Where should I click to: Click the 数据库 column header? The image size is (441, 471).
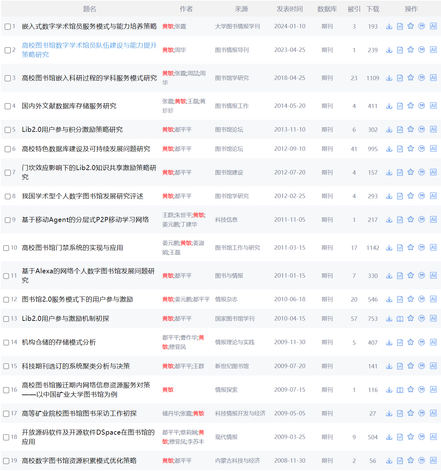point(327,9)
